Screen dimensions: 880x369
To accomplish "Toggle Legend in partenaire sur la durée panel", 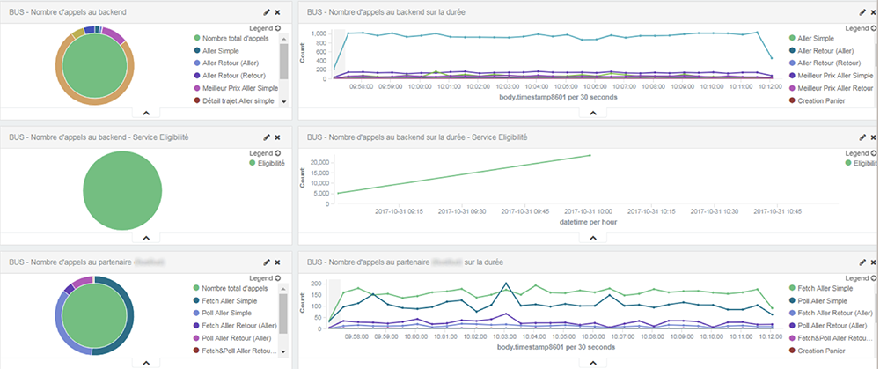I will click(861, 278).
